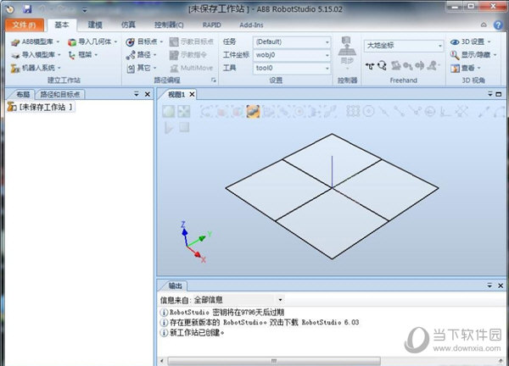Open the 工件坐标 wobj0 combo box
Screen dimensions: 509x366
coord(292,55)
